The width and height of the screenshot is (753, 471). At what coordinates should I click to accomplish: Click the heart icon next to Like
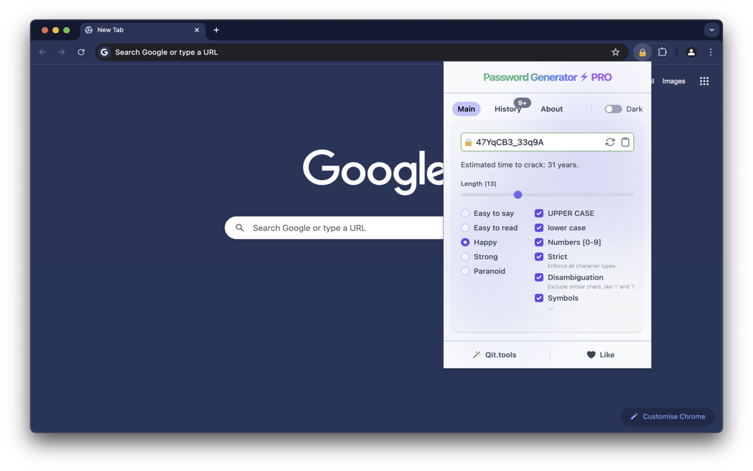[591, 354]
